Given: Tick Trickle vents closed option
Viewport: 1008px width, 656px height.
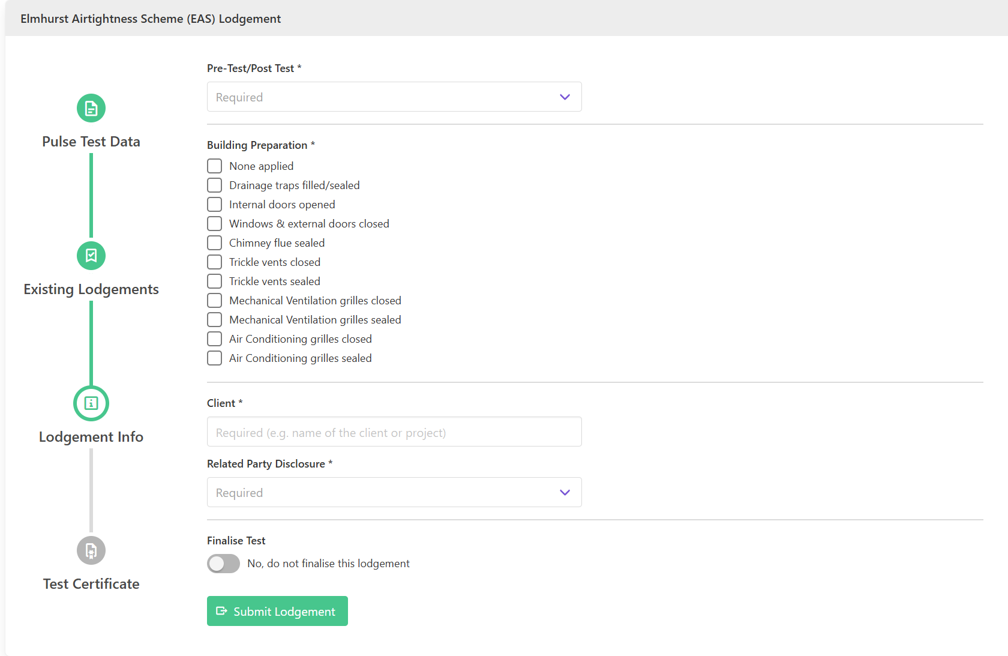Looking at the screenshot, I should coord(214,262).
